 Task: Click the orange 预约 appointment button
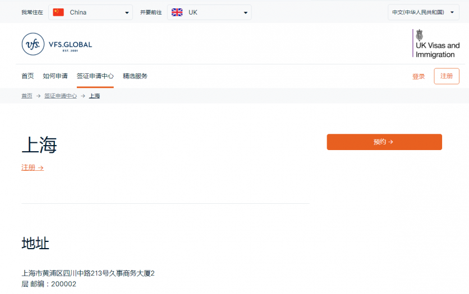click(x=384, y=142)
